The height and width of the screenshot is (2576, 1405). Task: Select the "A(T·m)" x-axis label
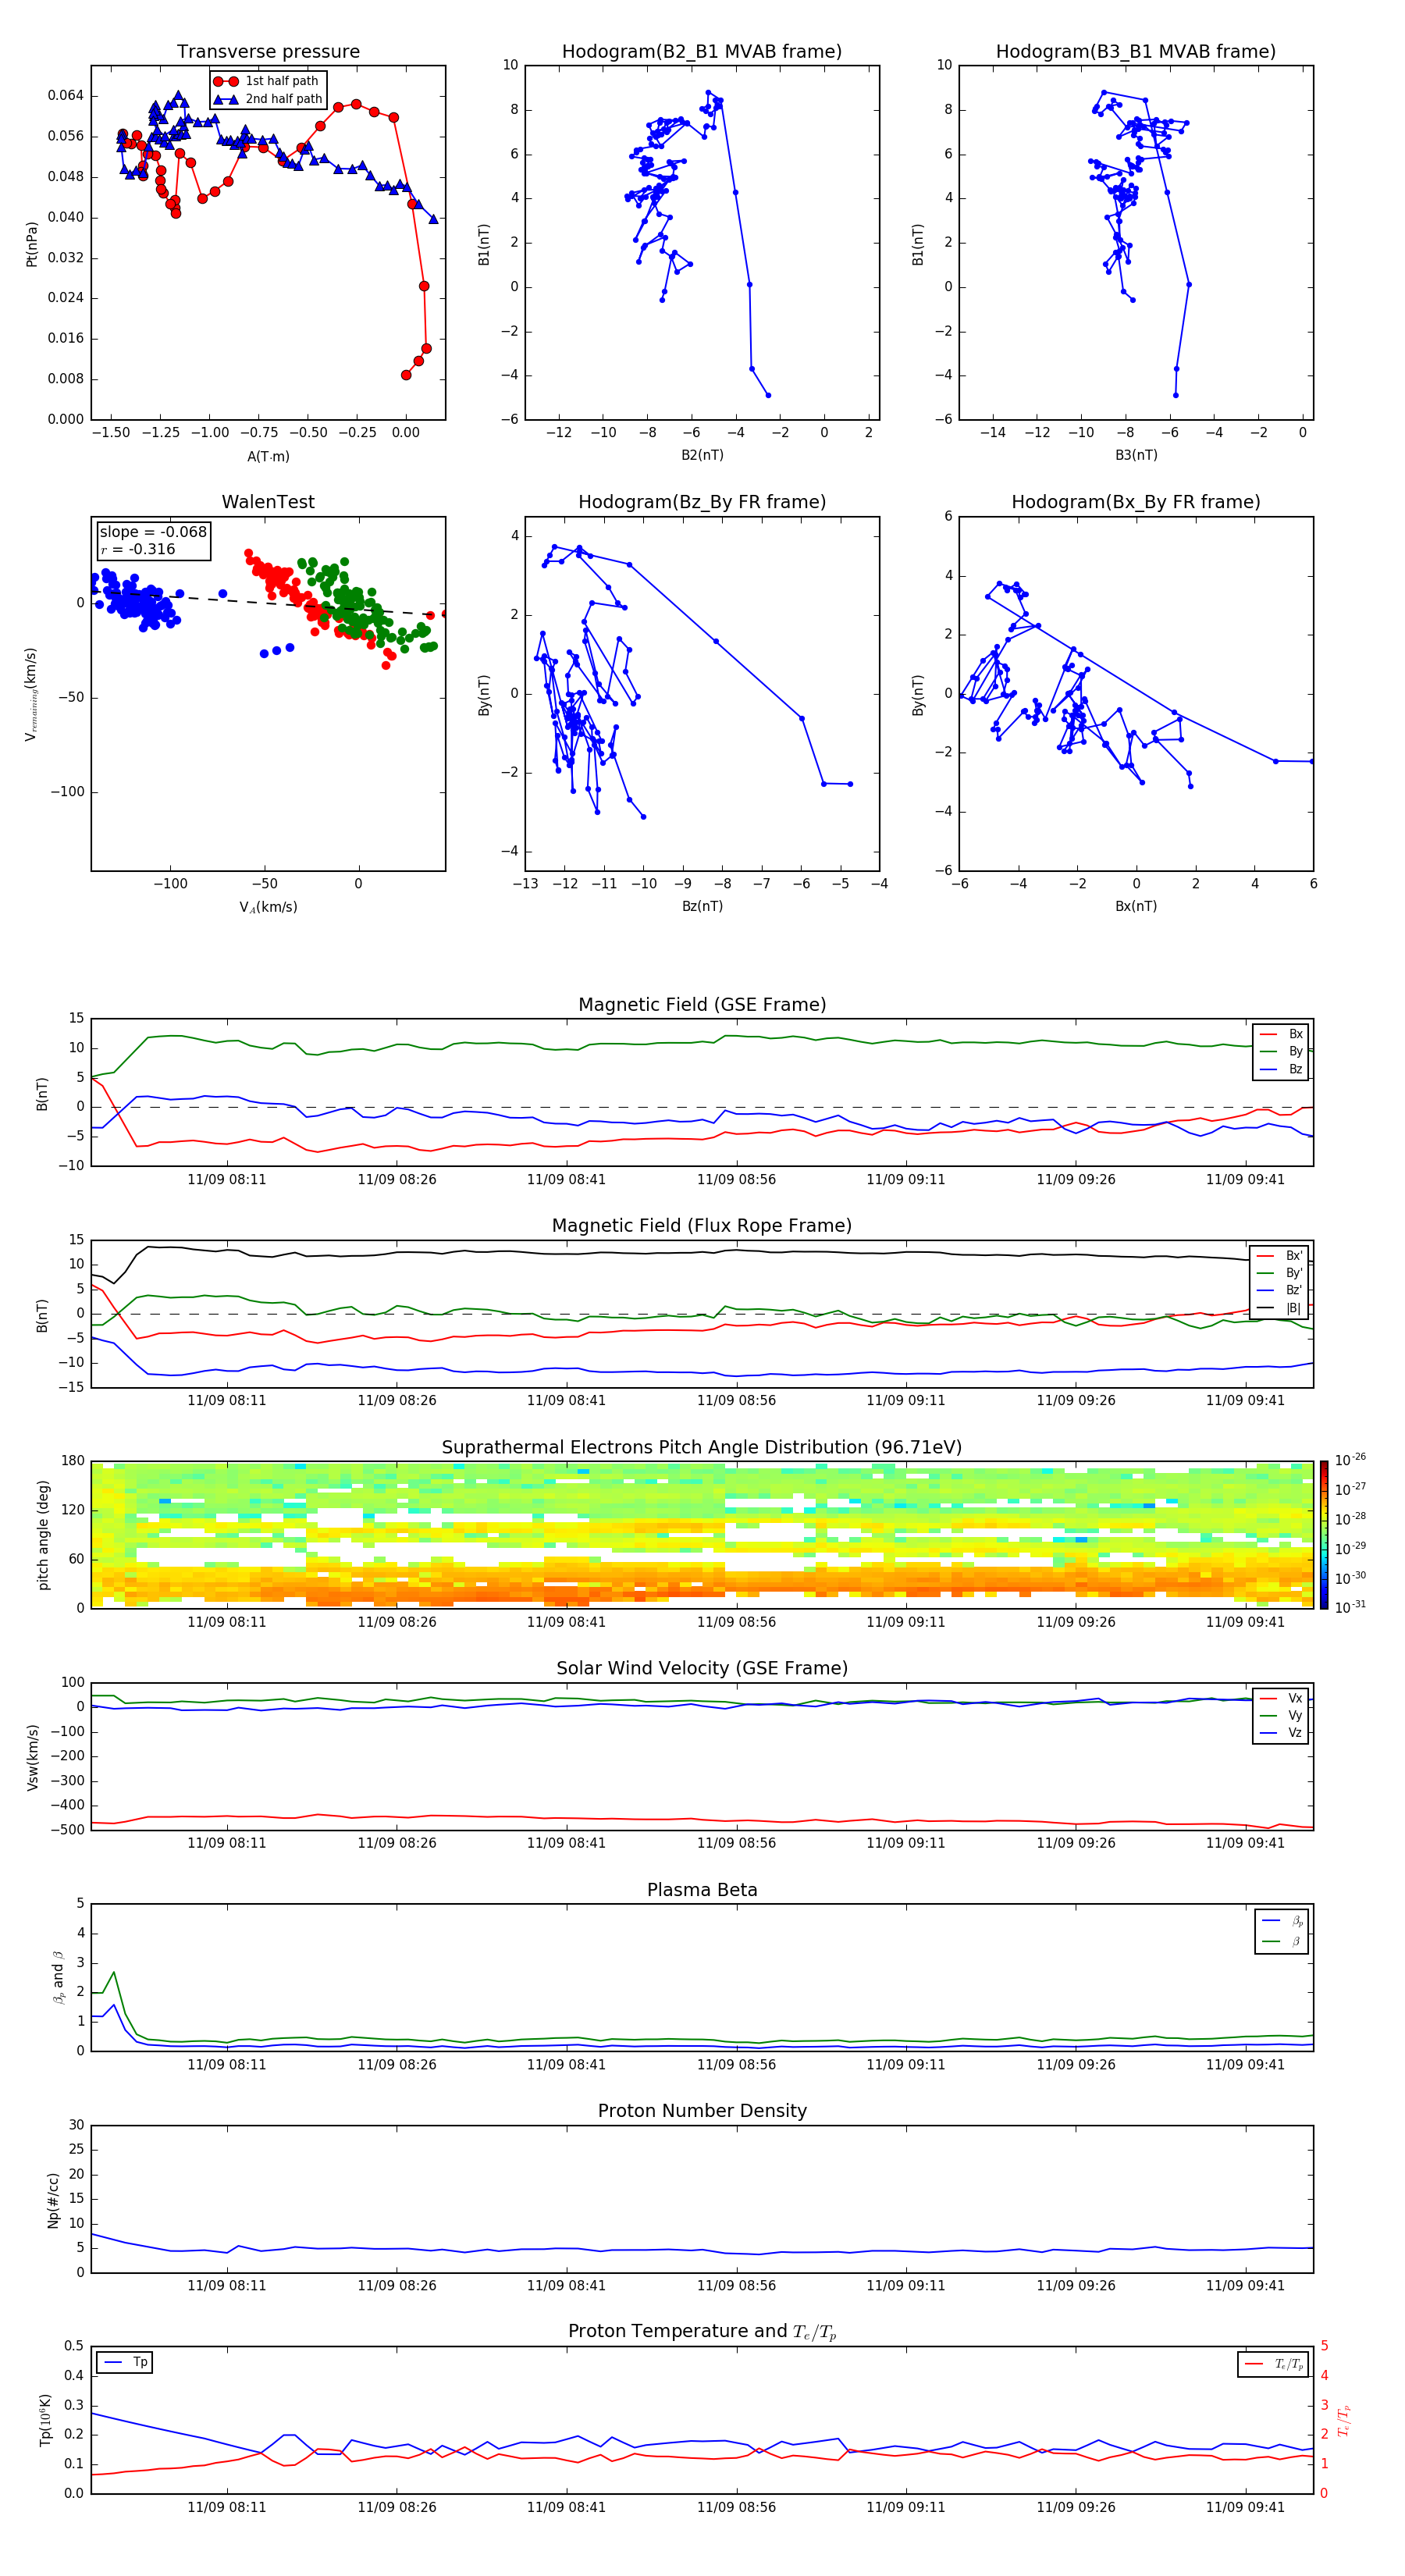tap(268, 456)
